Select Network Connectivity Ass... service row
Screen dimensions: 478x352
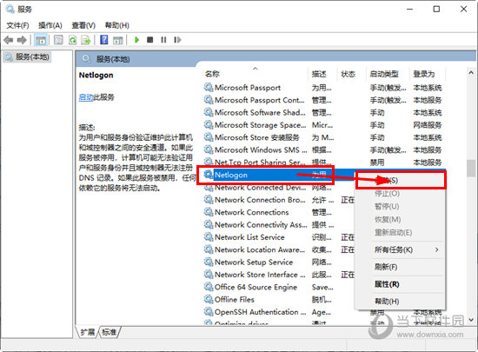coord(279,225)
